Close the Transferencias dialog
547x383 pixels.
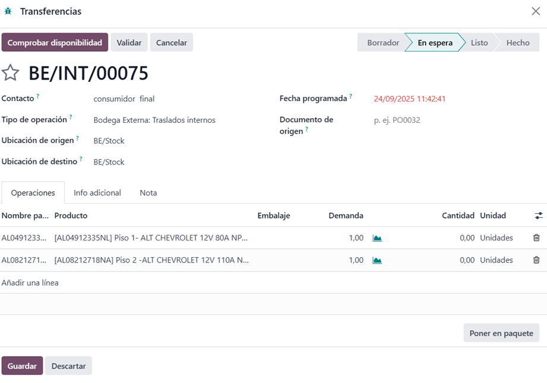535,11
